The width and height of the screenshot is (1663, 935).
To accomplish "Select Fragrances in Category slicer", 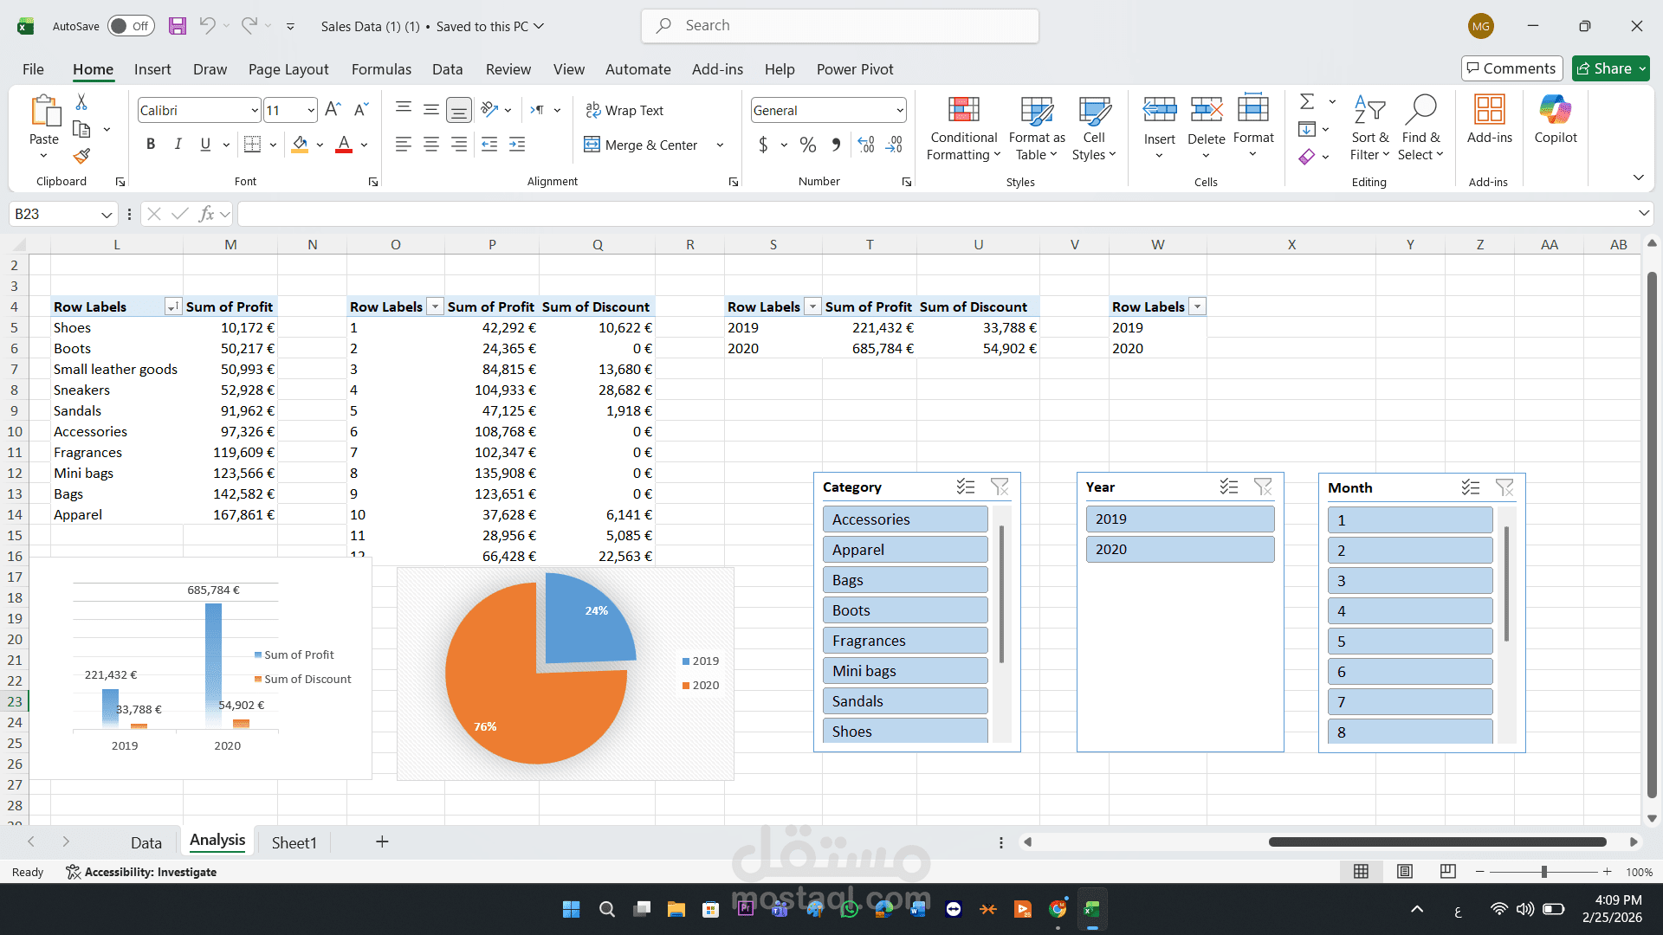I will click(904, 641).
